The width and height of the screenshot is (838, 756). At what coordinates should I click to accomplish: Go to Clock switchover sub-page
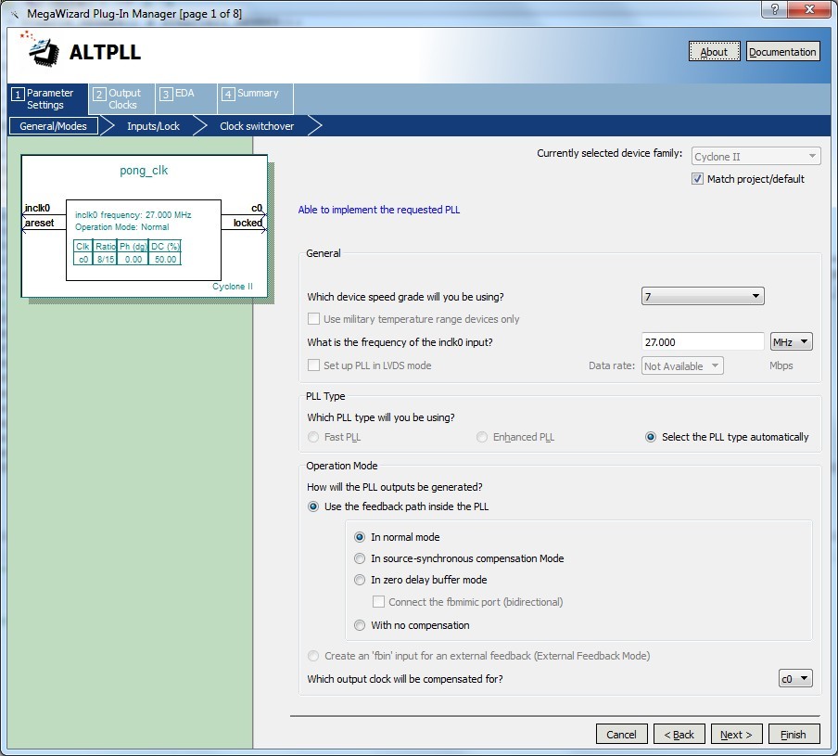click(257, 126)
